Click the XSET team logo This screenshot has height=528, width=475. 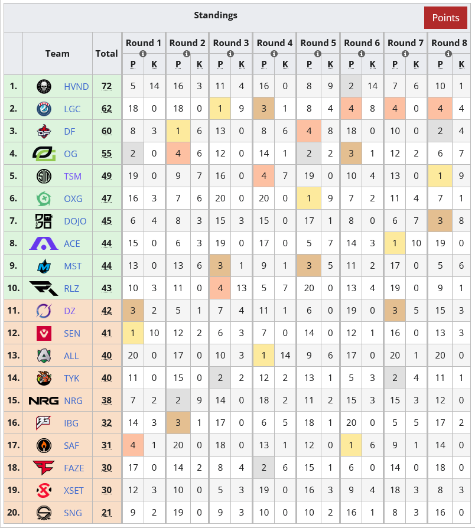point(44,491)
